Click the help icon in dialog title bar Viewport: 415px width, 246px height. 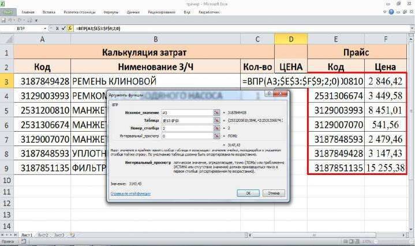pos(269,92)
